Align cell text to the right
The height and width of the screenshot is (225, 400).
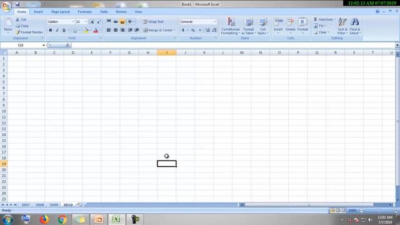click(122, 30)
